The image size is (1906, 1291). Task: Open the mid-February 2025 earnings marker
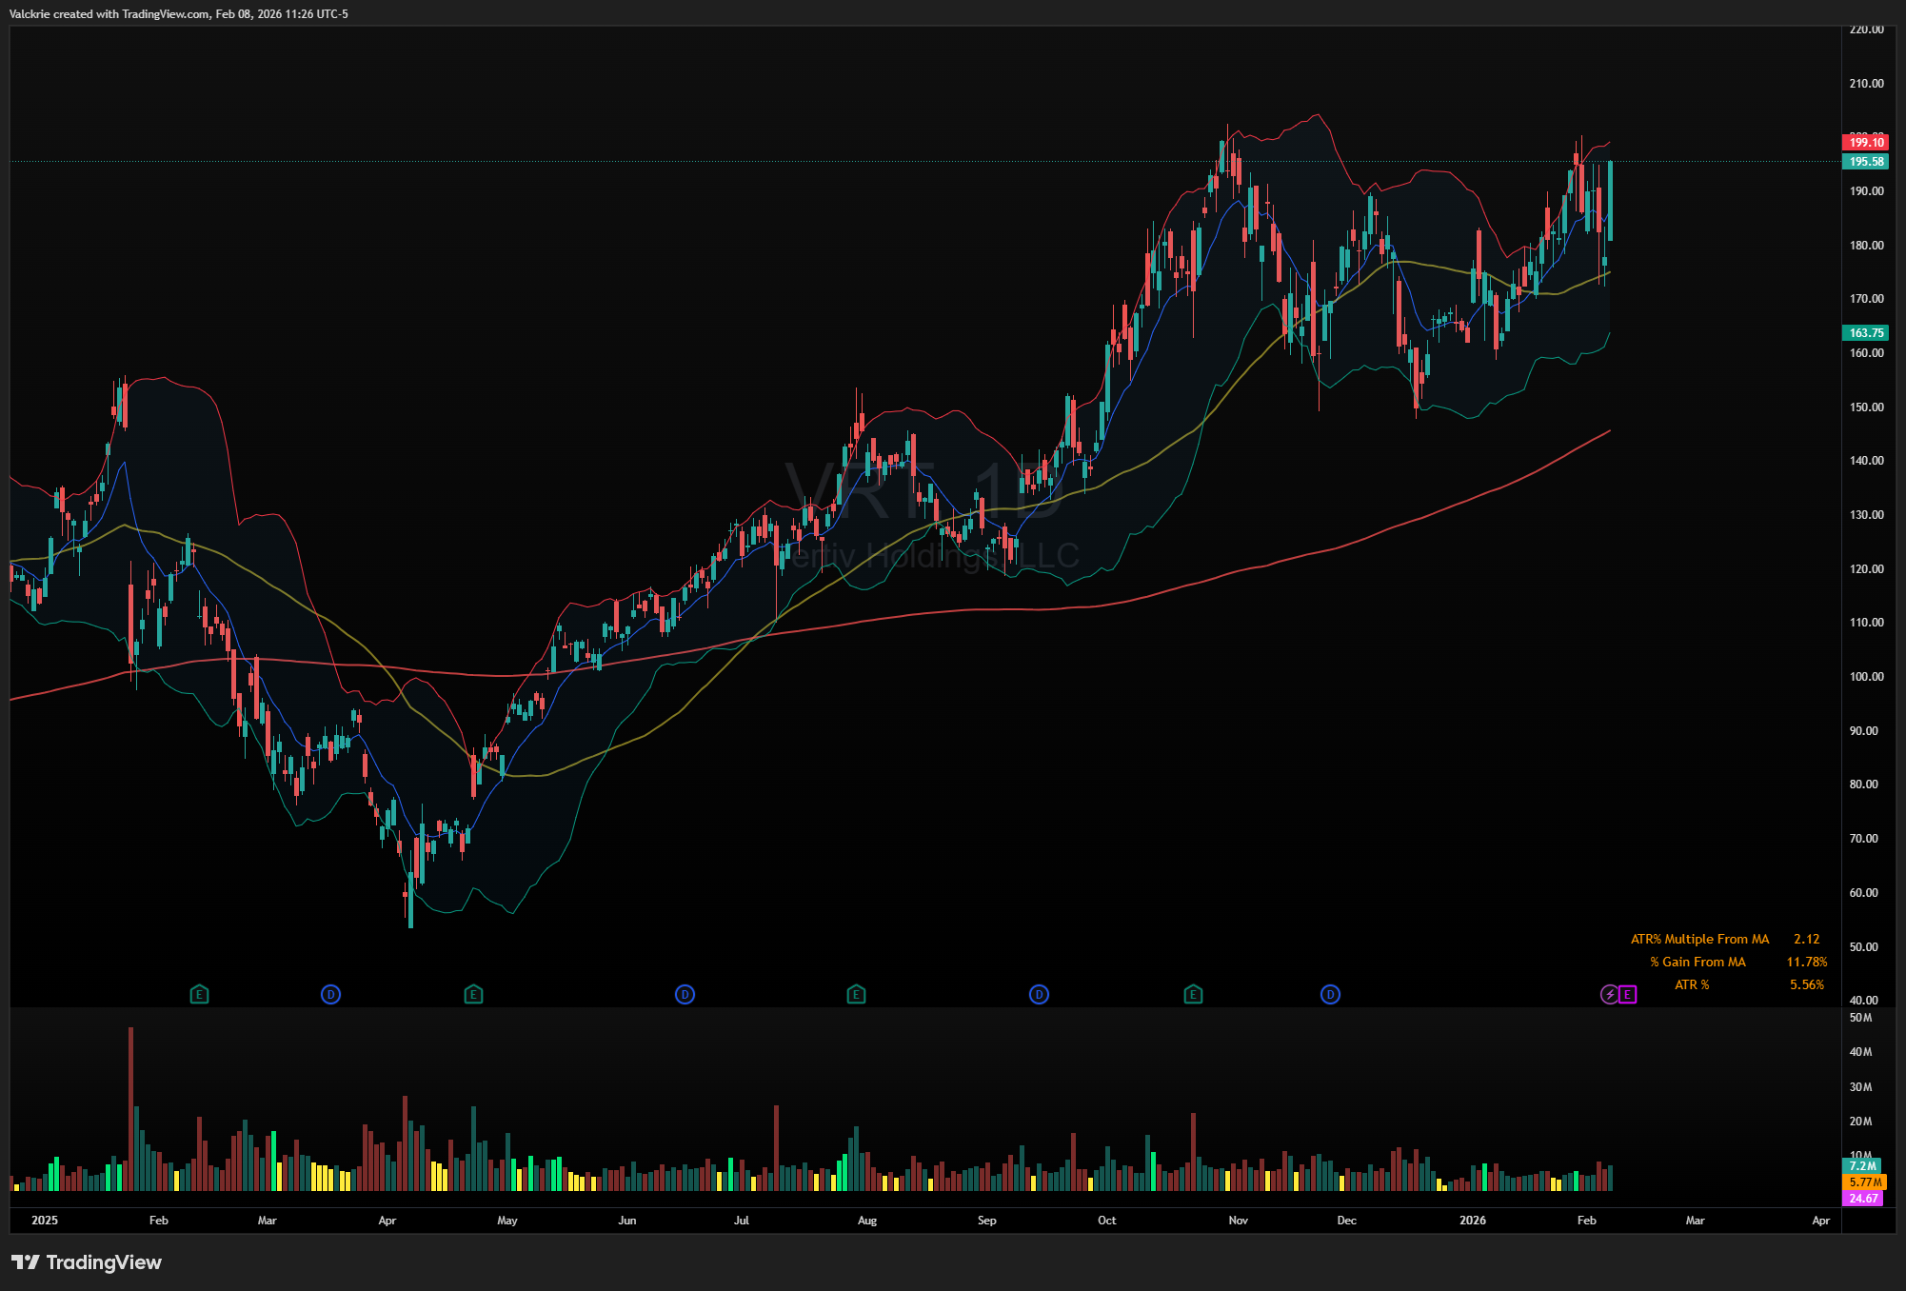199,995
